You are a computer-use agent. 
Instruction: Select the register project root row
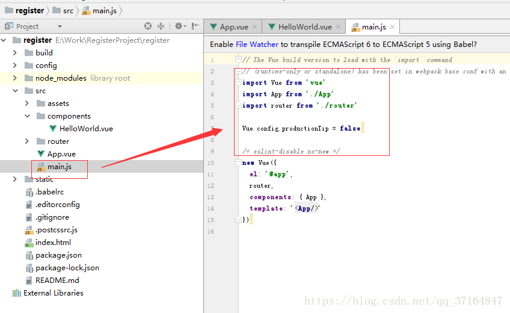tap(102, 40)
